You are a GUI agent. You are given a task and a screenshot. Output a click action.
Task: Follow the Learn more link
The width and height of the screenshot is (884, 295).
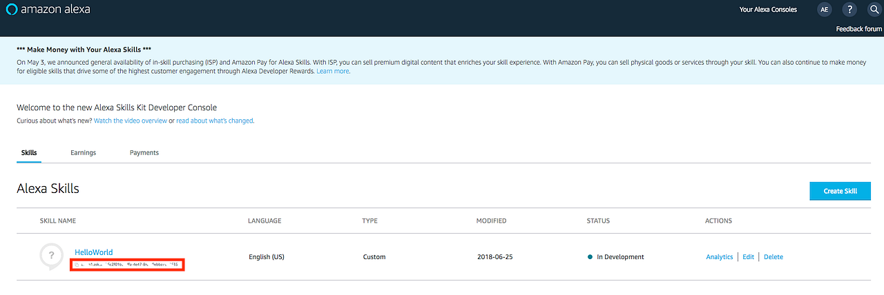coord(333,71)
